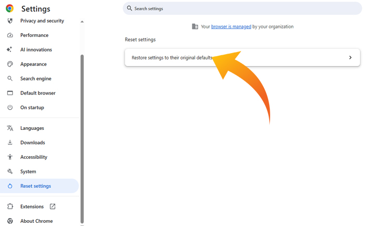Expand Restore settings with the chevron arrow
Viewport: 368px width, 226px height.
point(350,58)
